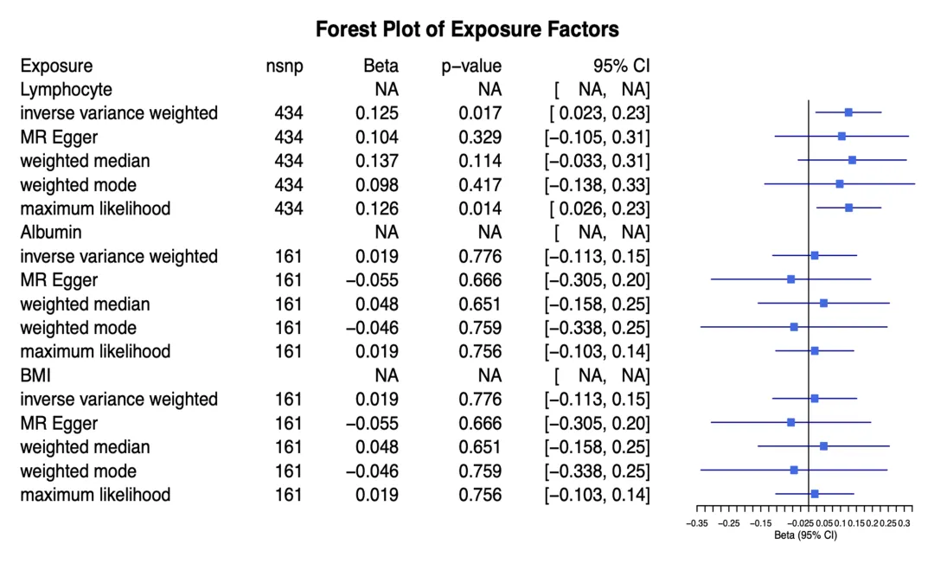Click the "Lymphocyte" exposure group label

(x=66, y=89)
